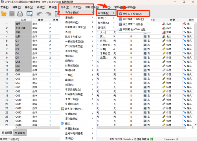The height and width of the screenshot is (141, 197).
Task: Click the Unicode: 开 status entry
Action: (172, 139)
